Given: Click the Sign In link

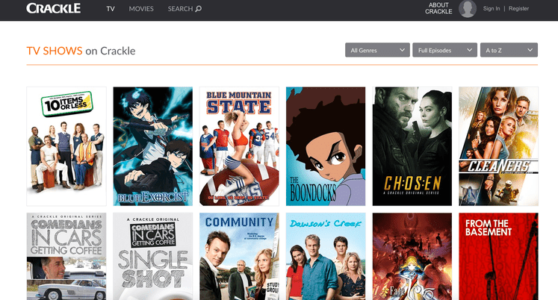Looking at the screenshot, I should [492, 8].
